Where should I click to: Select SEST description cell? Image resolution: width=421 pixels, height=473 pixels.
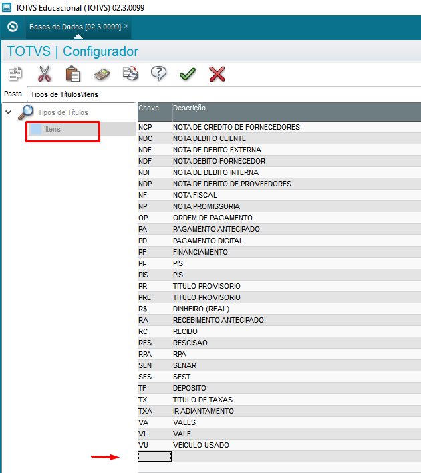[x=297, y=377]
